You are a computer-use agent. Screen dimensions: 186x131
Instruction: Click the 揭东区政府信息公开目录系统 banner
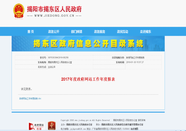88,43
